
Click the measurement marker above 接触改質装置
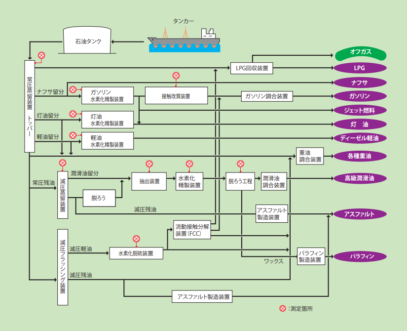coord(176,76)
